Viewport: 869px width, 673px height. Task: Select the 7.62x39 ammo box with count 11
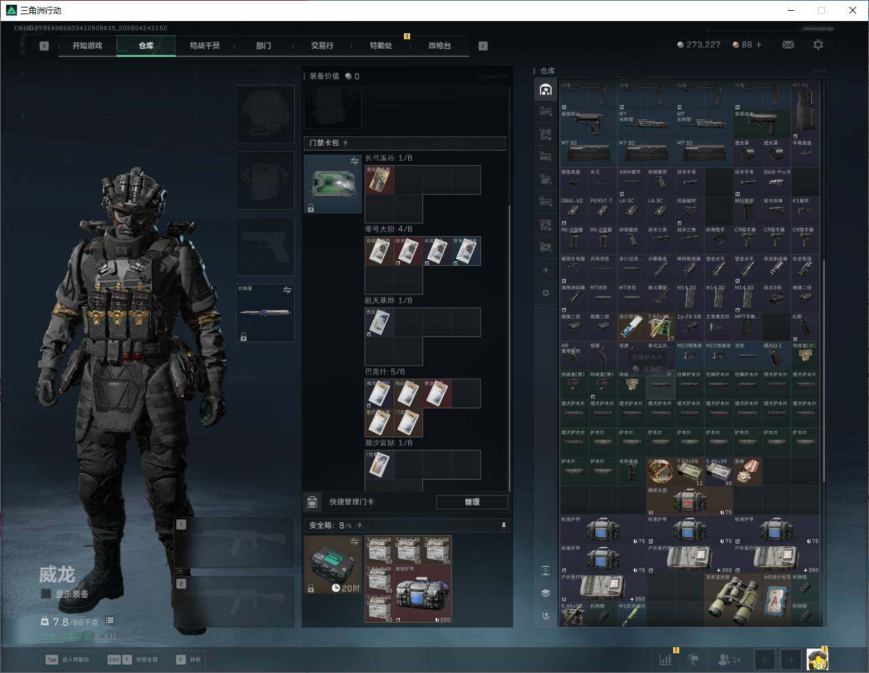[x=690, y=472]
